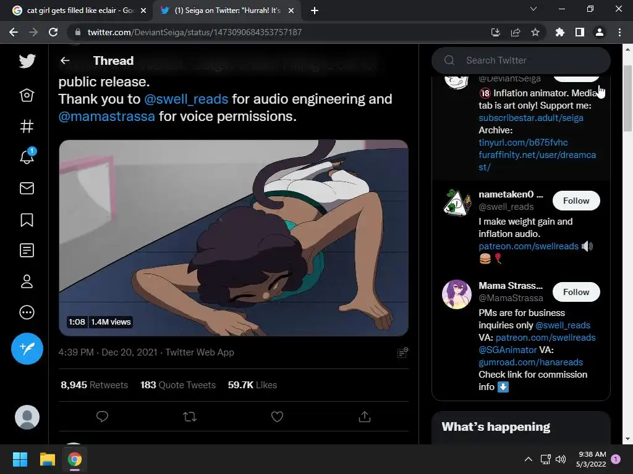The image size is (633, 474).
Task: Open the volume speaker tray icon
Action: click(560, 459)
